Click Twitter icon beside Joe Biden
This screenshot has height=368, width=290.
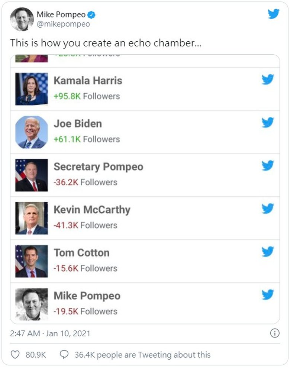point(268,123)
